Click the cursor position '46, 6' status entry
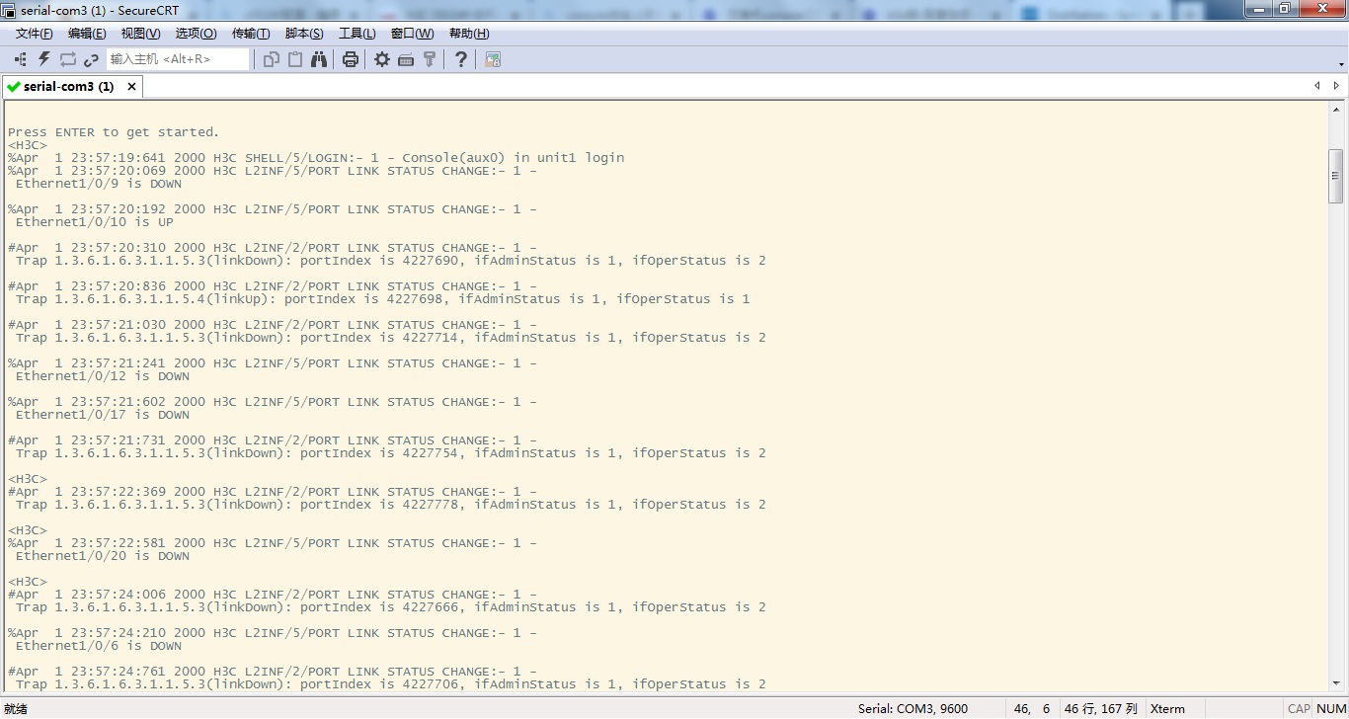Screen dimensions: 1349x719 1032,709
